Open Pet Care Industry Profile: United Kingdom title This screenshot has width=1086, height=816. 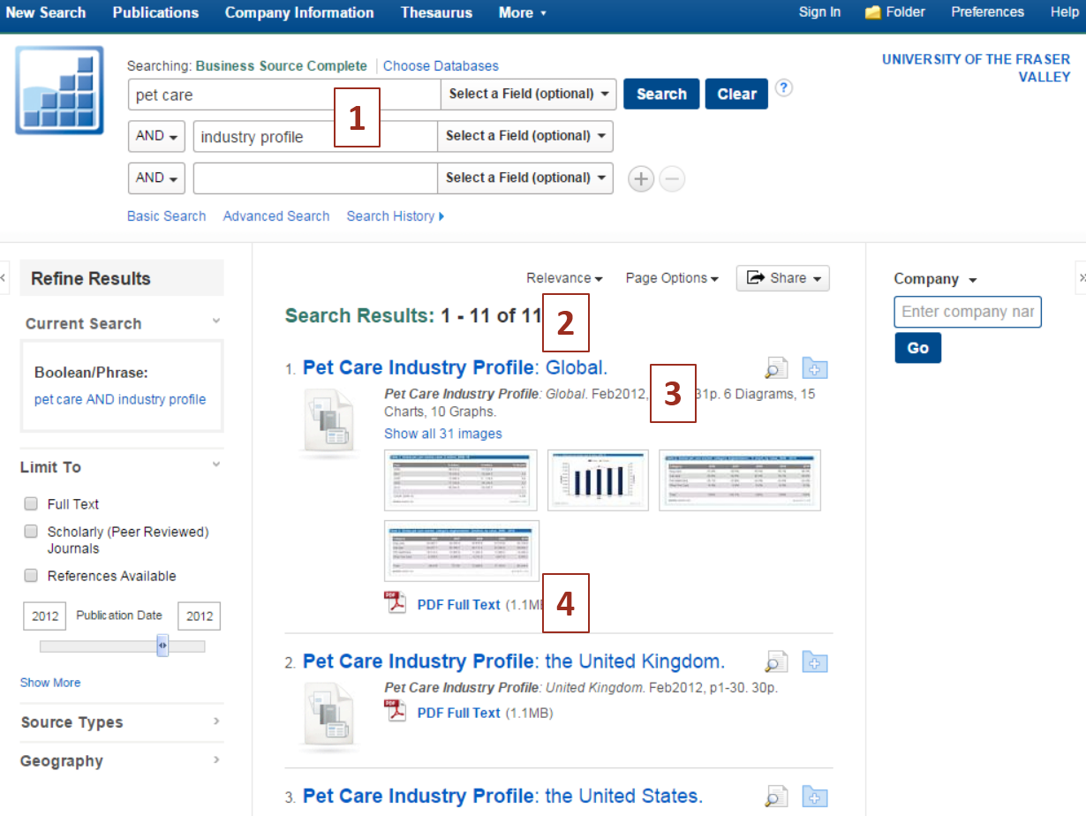(514, 661)
